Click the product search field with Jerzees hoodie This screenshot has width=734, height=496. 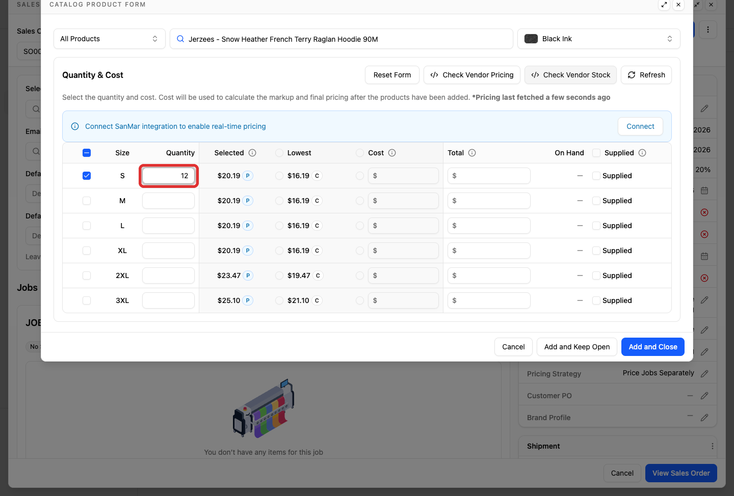(x=342, y=39)
